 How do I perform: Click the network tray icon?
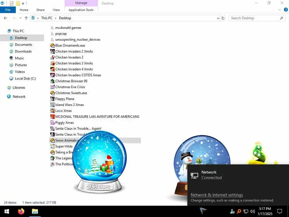coord(246,211)
